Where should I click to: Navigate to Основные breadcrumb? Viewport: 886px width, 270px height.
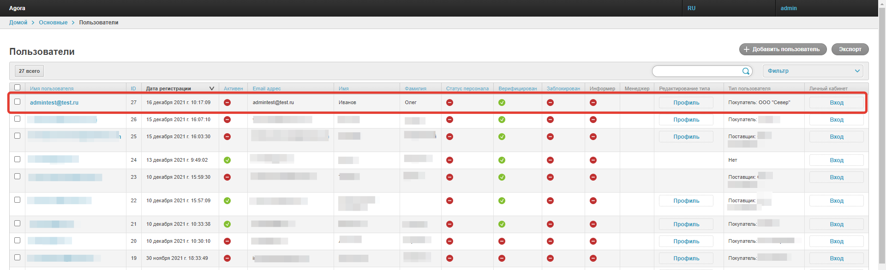(53, 23)
